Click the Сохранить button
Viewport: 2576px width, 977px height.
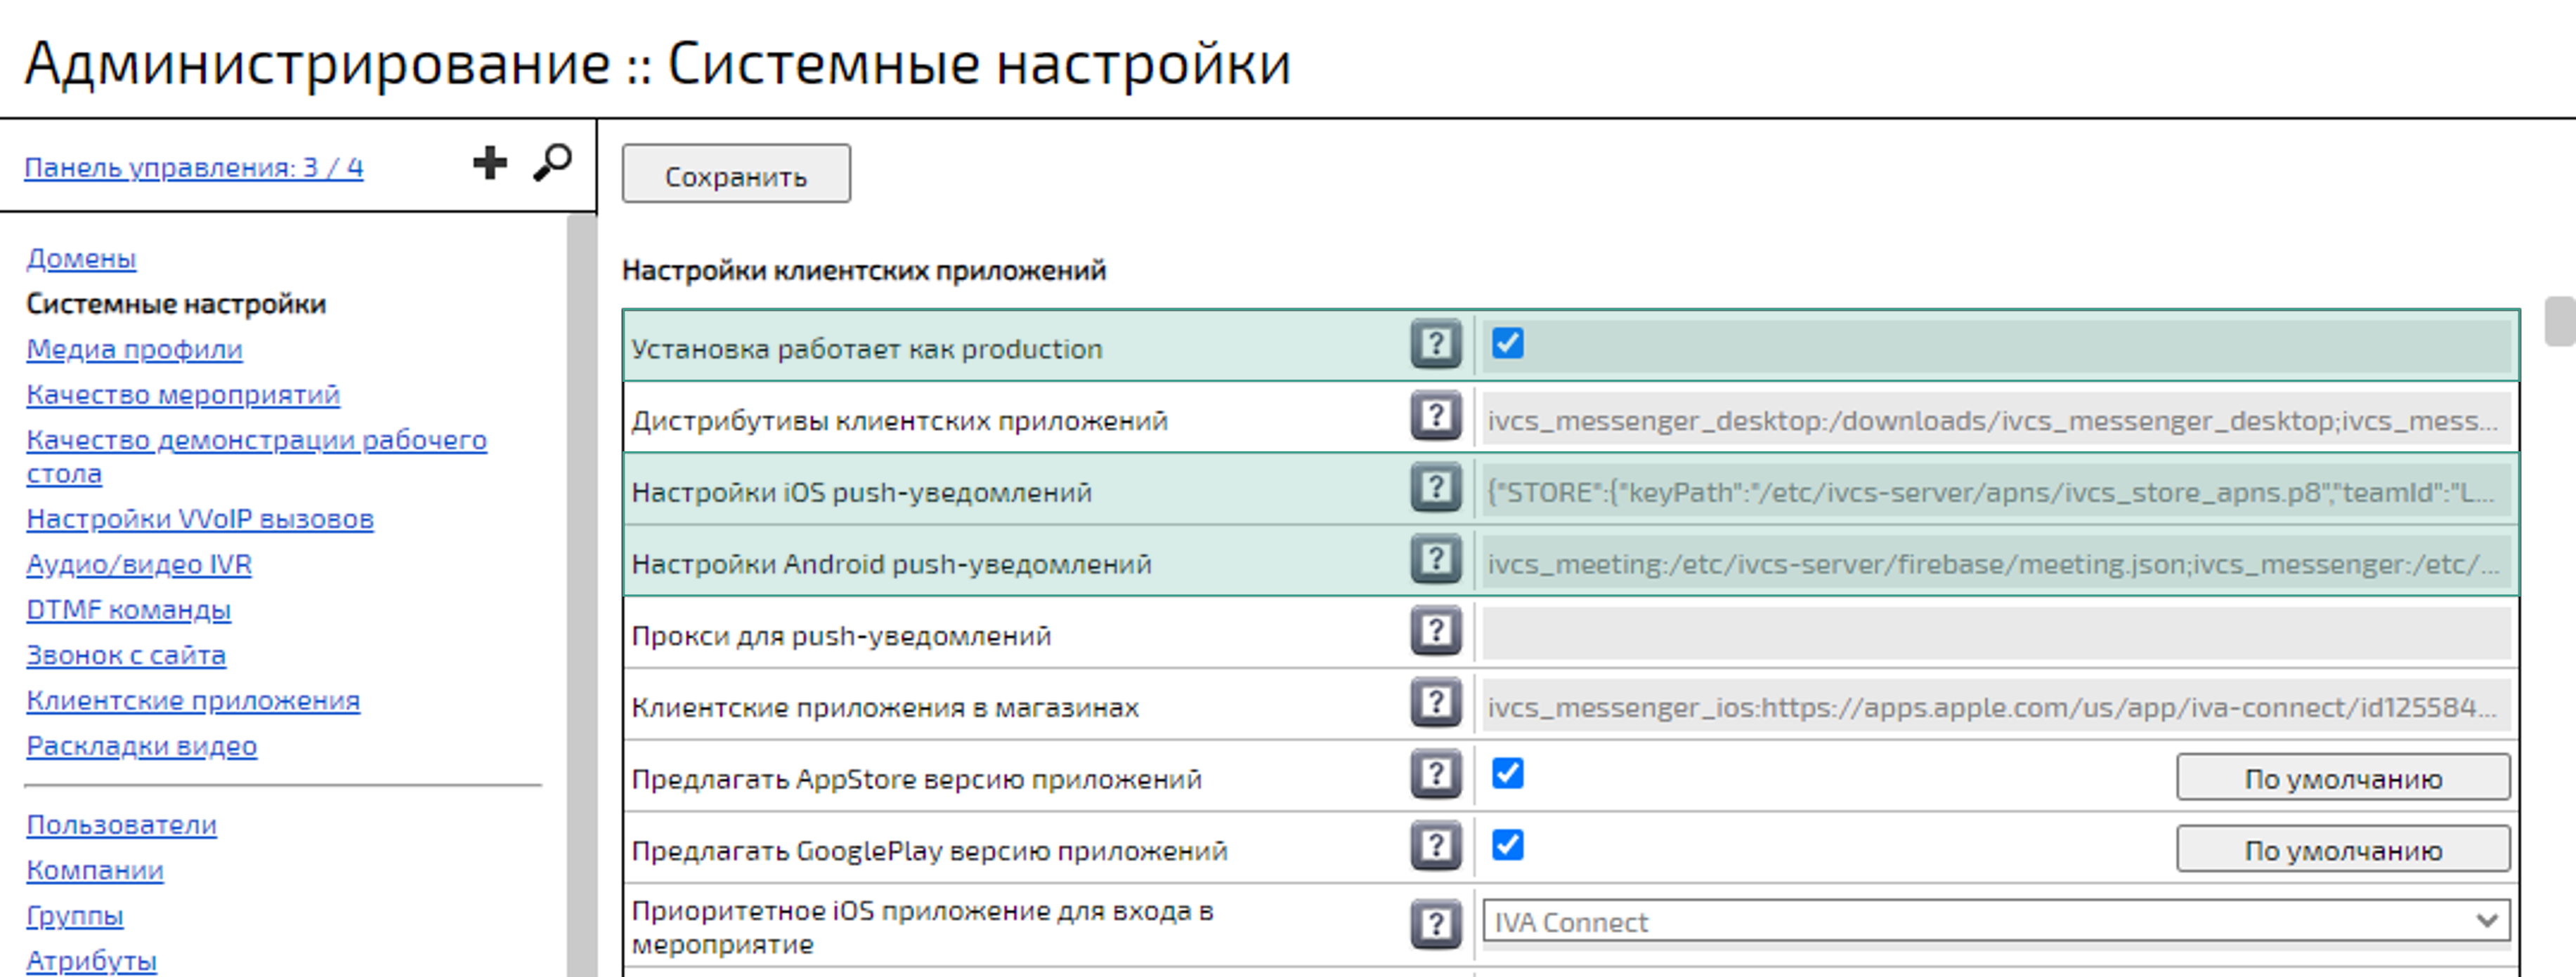[x=736, y=175]
